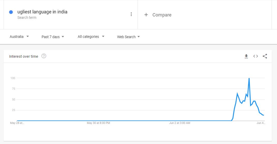Viewport: 277px width, 144px height.
Task: Click the Interest over time heading
Action: tap(24, 56)
